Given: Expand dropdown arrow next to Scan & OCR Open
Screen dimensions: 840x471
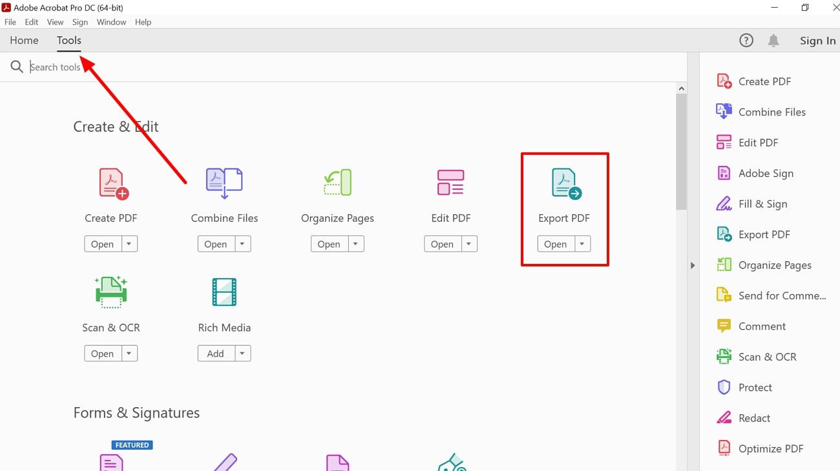Looking at the screenshot, I should 129,354.
